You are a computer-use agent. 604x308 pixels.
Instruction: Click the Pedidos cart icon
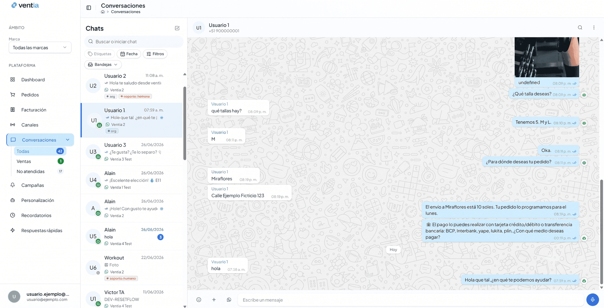point(13,95)
